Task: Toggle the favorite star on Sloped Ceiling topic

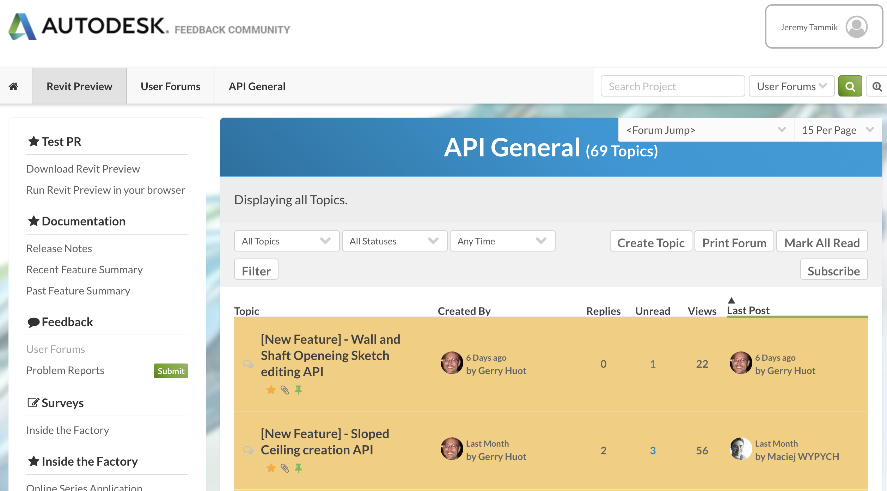Action: pyautogui.click(x=271, y=468)
